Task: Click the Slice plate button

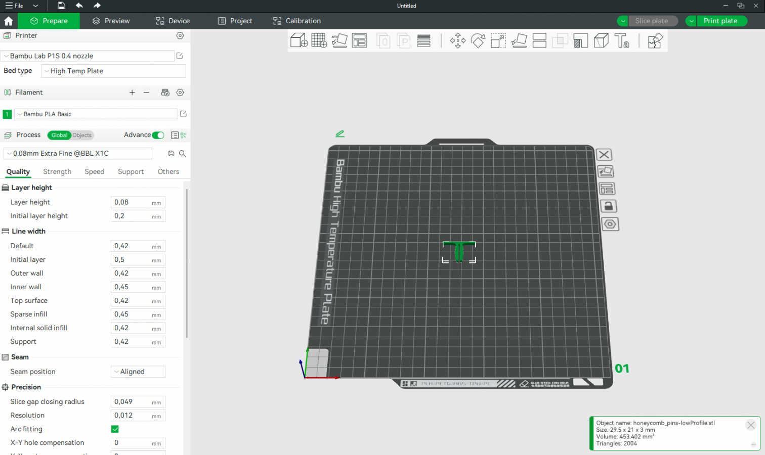Action: click(653, 21)
